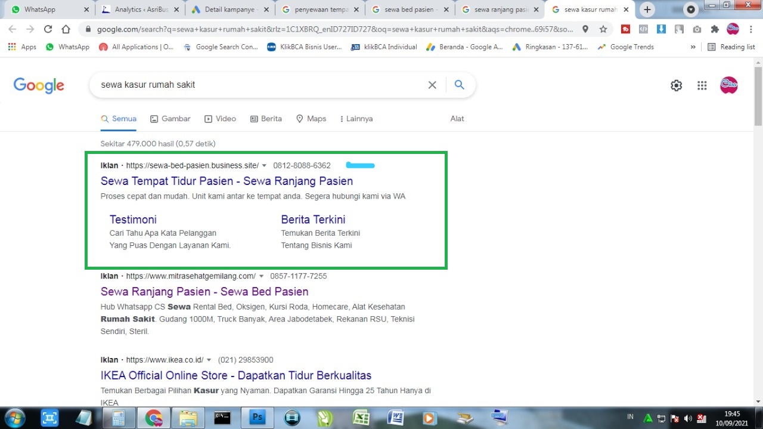The height and width of the screenshot is (429, 763).
Task: Open the camera screenshot extension icon
Action: [x=697, y=29]
